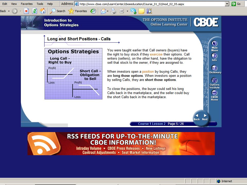
Task: Open the Back history dropdown arrow
Action: [9, 11]
